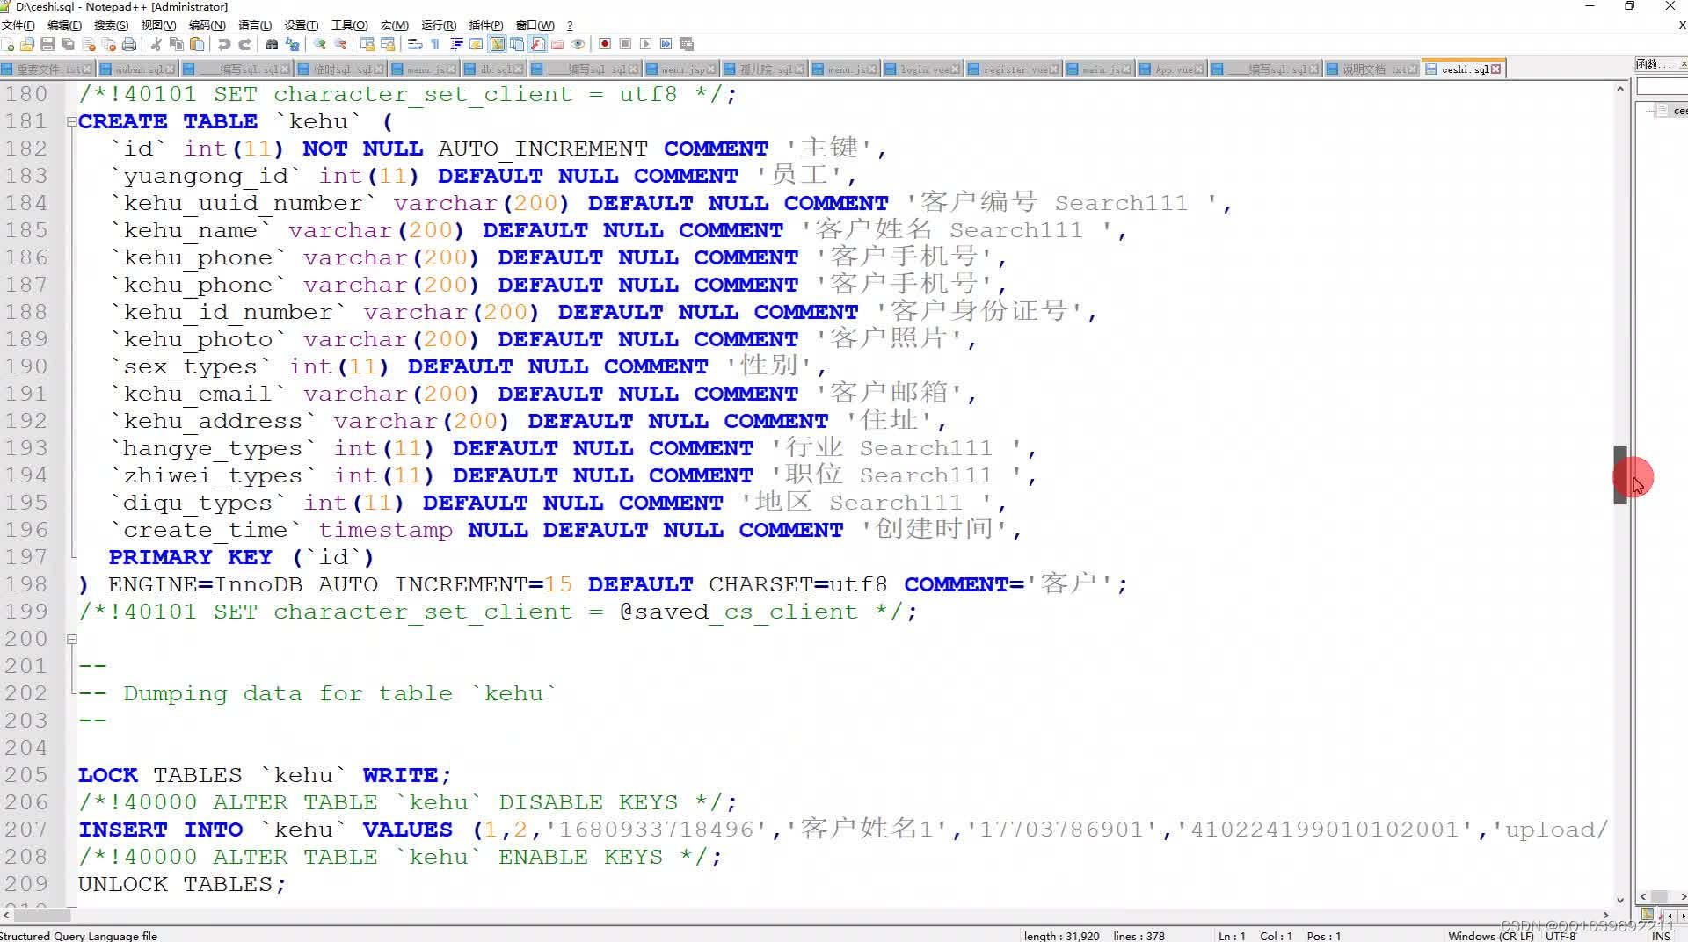Print the document using toolbar icon

(x=129, y=44)
